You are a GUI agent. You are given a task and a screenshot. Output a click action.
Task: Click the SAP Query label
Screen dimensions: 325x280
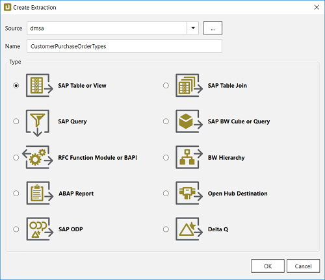click(72, 121)
